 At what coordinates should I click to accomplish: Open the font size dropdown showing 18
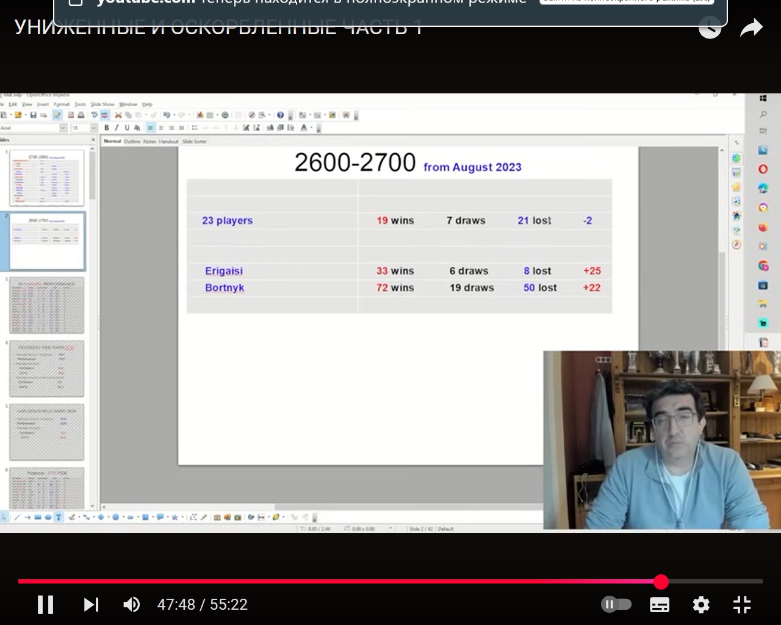(x=93, y=128)
